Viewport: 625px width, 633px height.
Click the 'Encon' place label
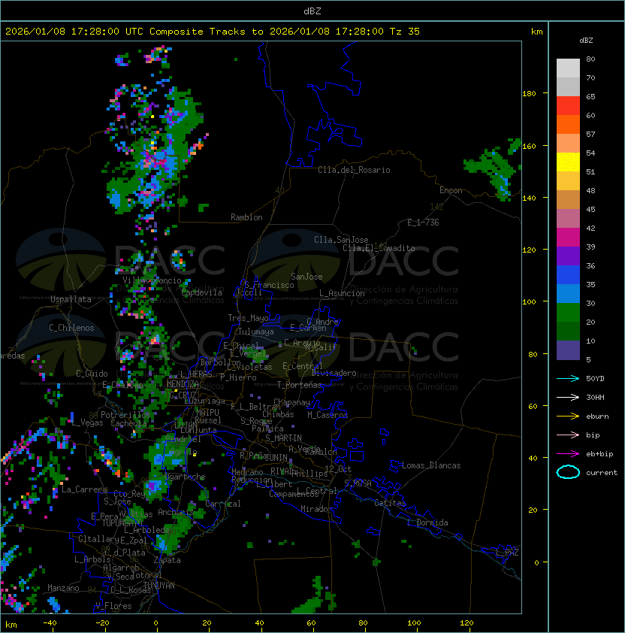click(451, 190)
